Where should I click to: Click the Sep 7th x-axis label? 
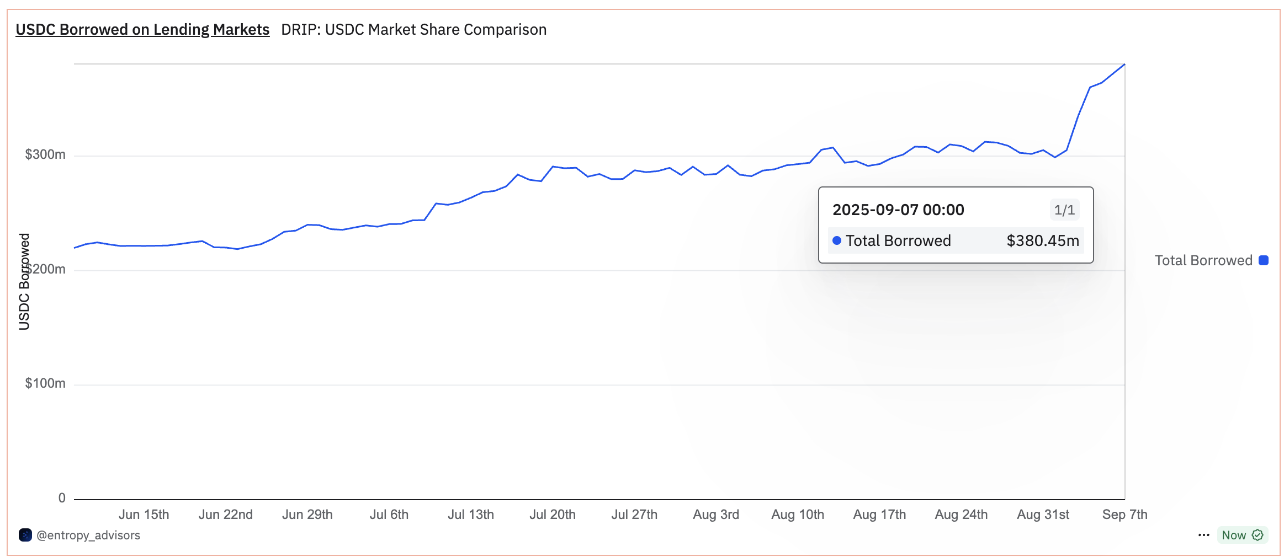[x=1124, y=515]
